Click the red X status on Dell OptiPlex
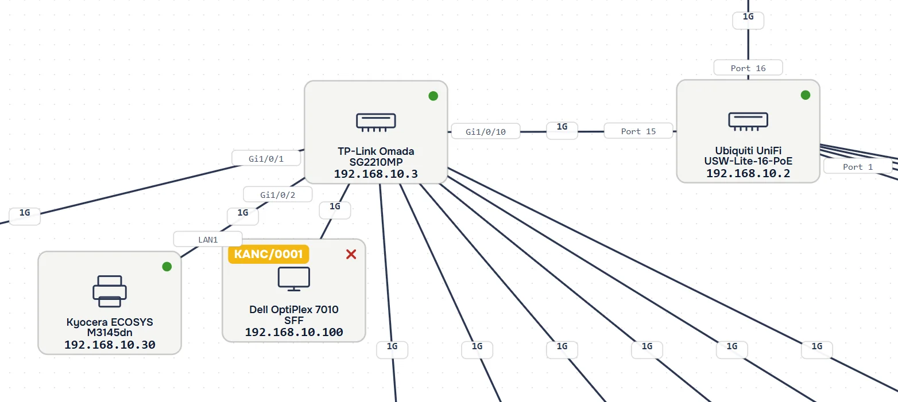This screenshot has width=898, height=402. pyautogui.click(x=351, y=254)
